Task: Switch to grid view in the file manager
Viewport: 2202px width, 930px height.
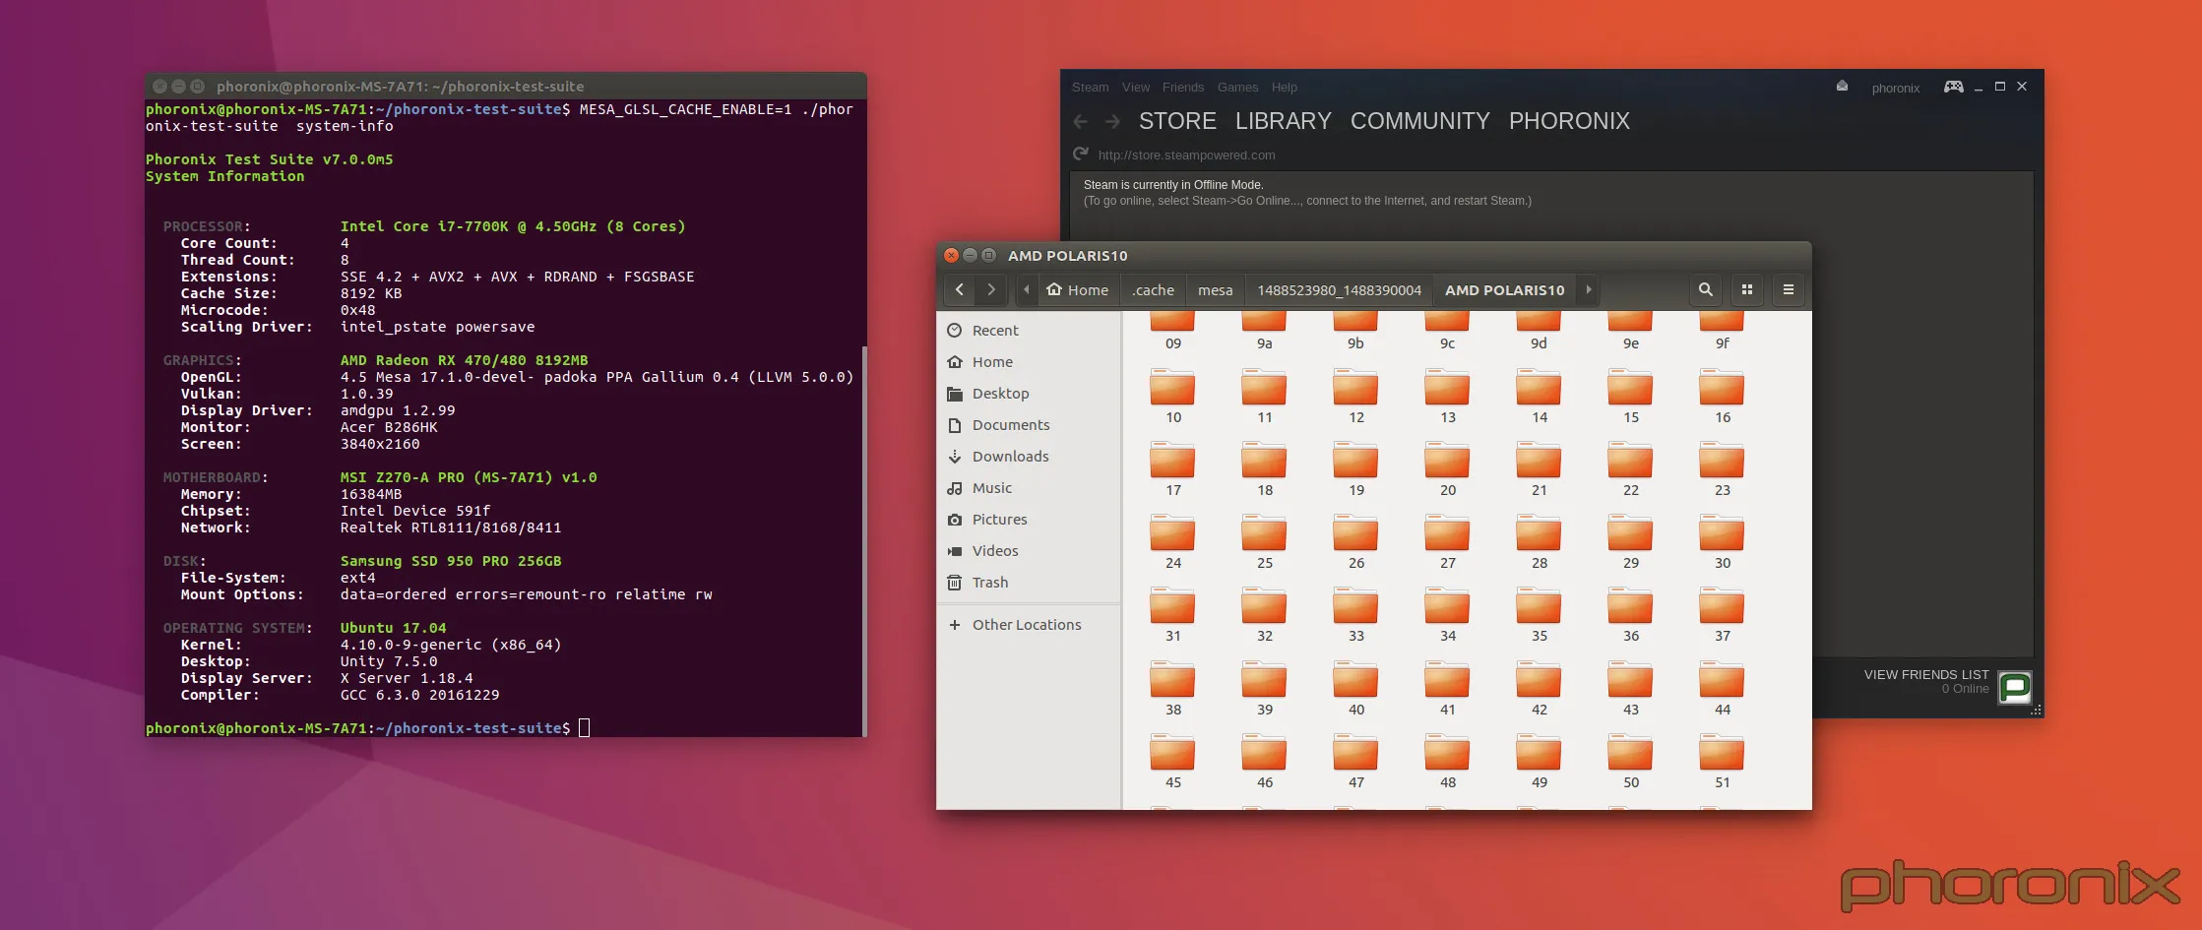Action: pos(1747,289)
